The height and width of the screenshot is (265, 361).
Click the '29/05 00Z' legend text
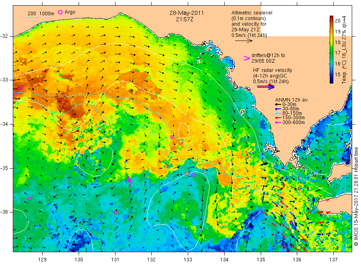tap(263, 61)
